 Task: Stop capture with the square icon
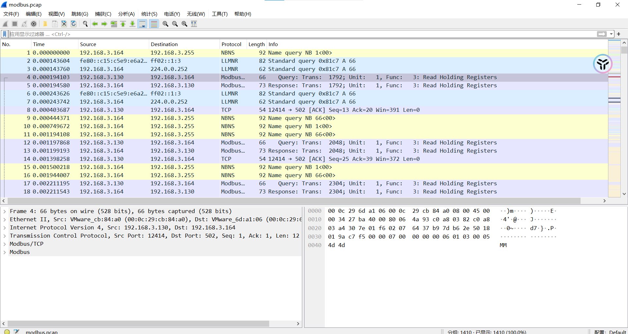(x=15, y=24)
